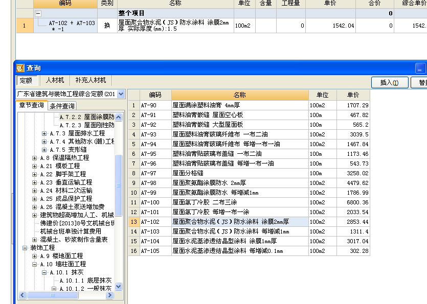Click the 100m2 unit cell in main table
This screenshot has height=304, width=427.
coord(244,26)
